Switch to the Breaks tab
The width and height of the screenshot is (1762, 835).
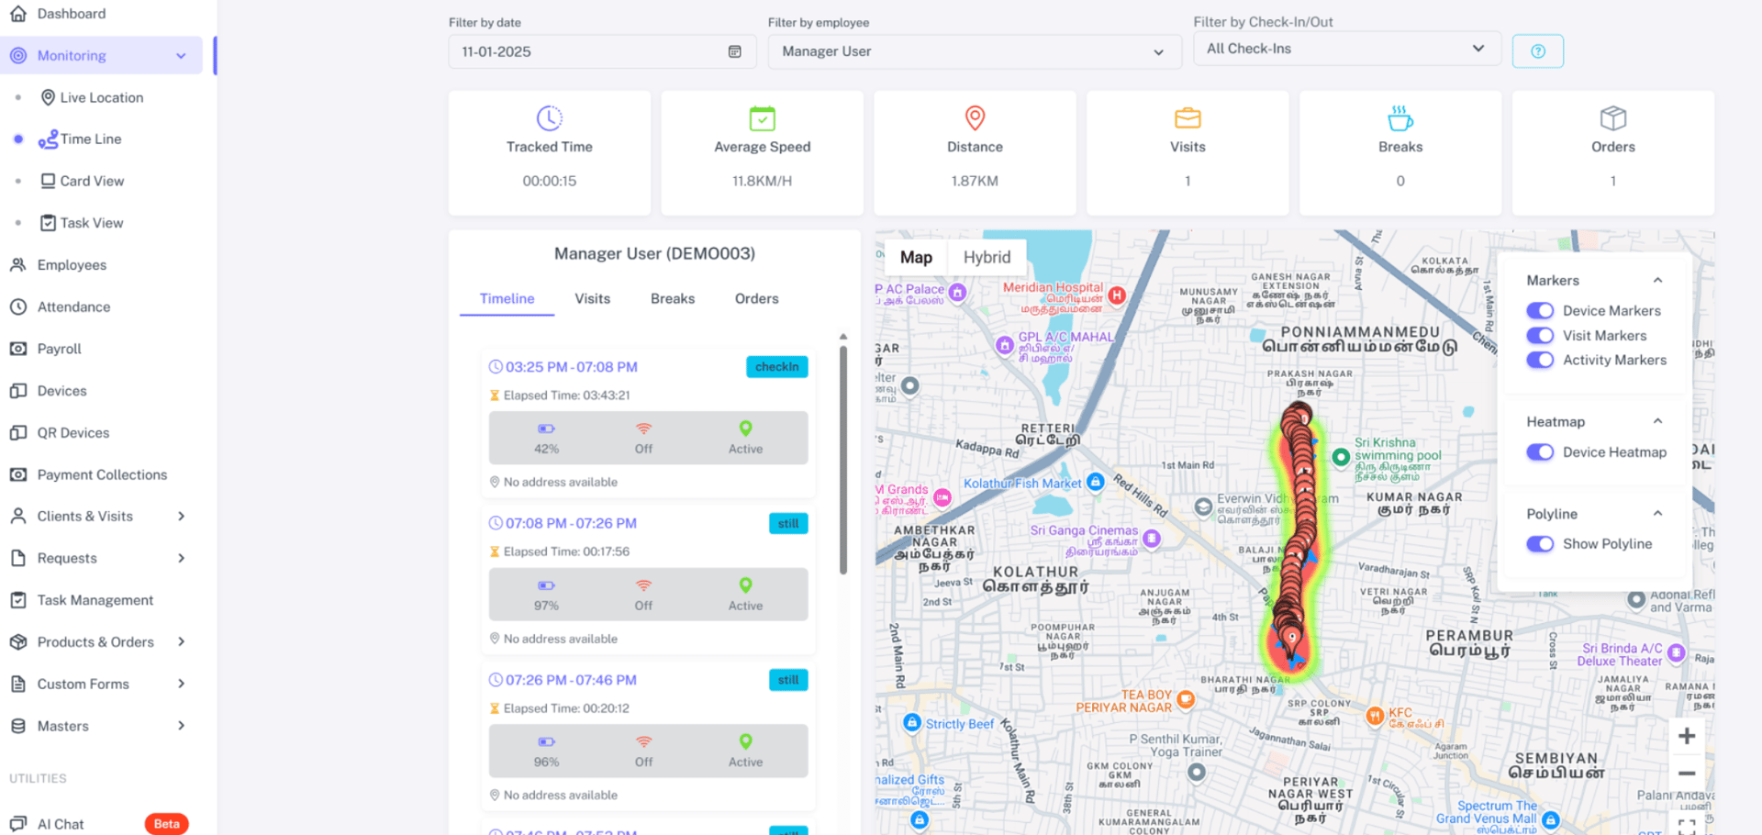(673, 299)
